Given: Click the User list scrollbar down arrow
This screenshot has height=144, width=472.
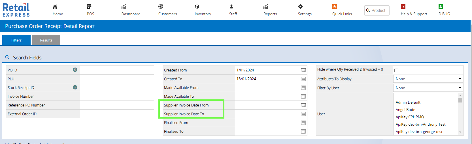Looking at the screenshot, I should coord(460,132).
